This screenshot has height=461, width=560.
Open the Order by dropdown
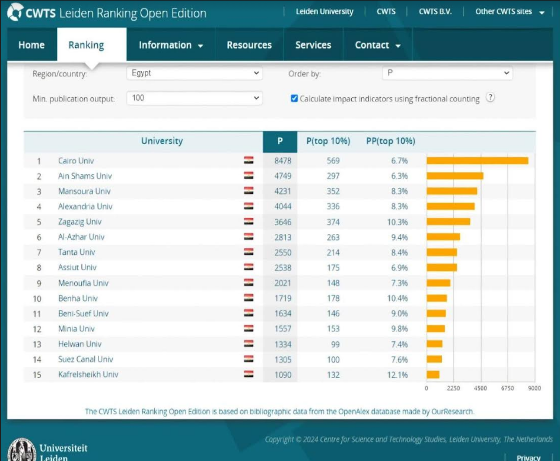447,73
